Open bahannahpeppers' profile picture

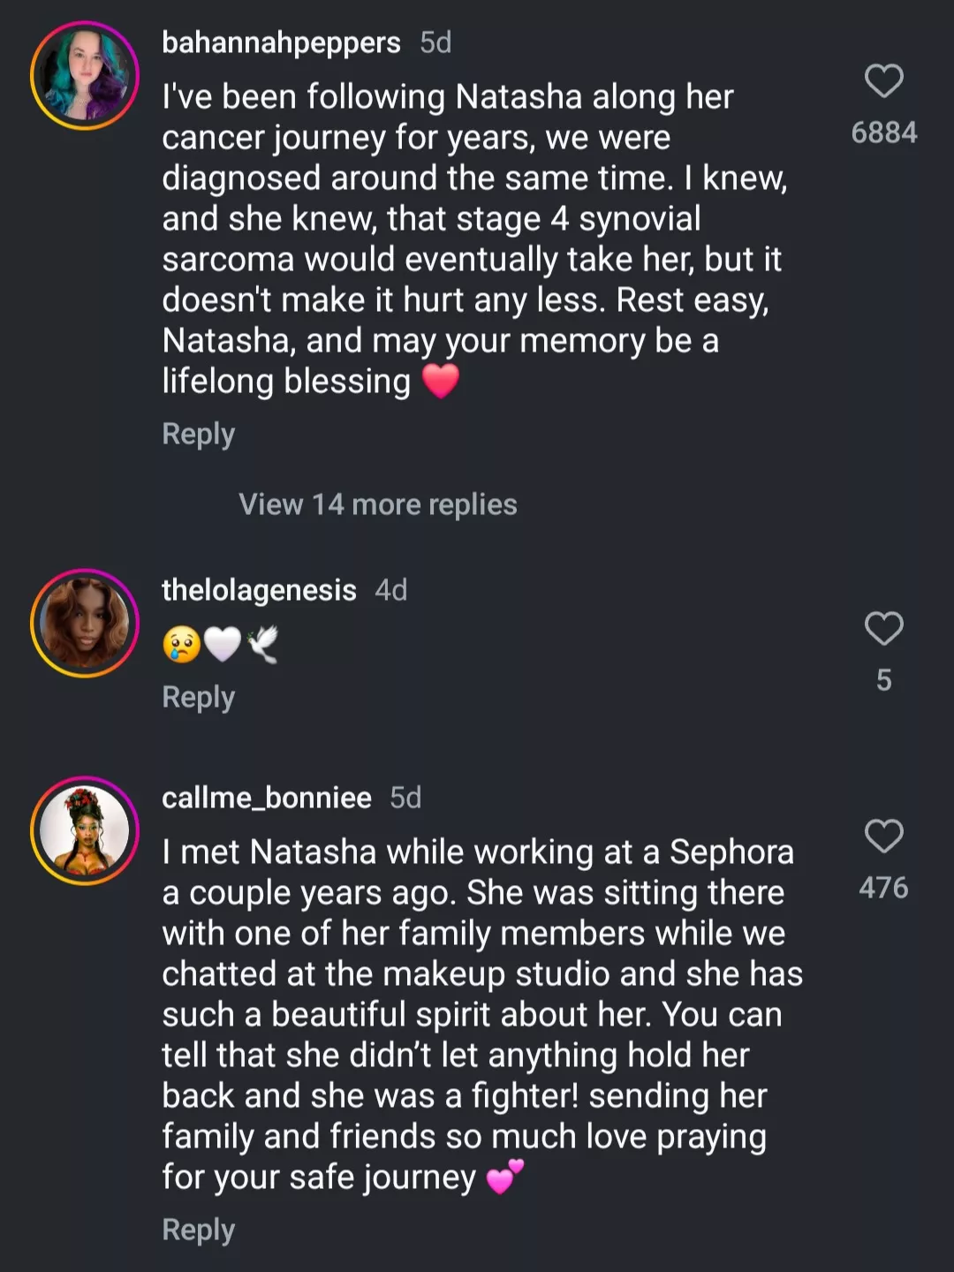pos(85,76)
